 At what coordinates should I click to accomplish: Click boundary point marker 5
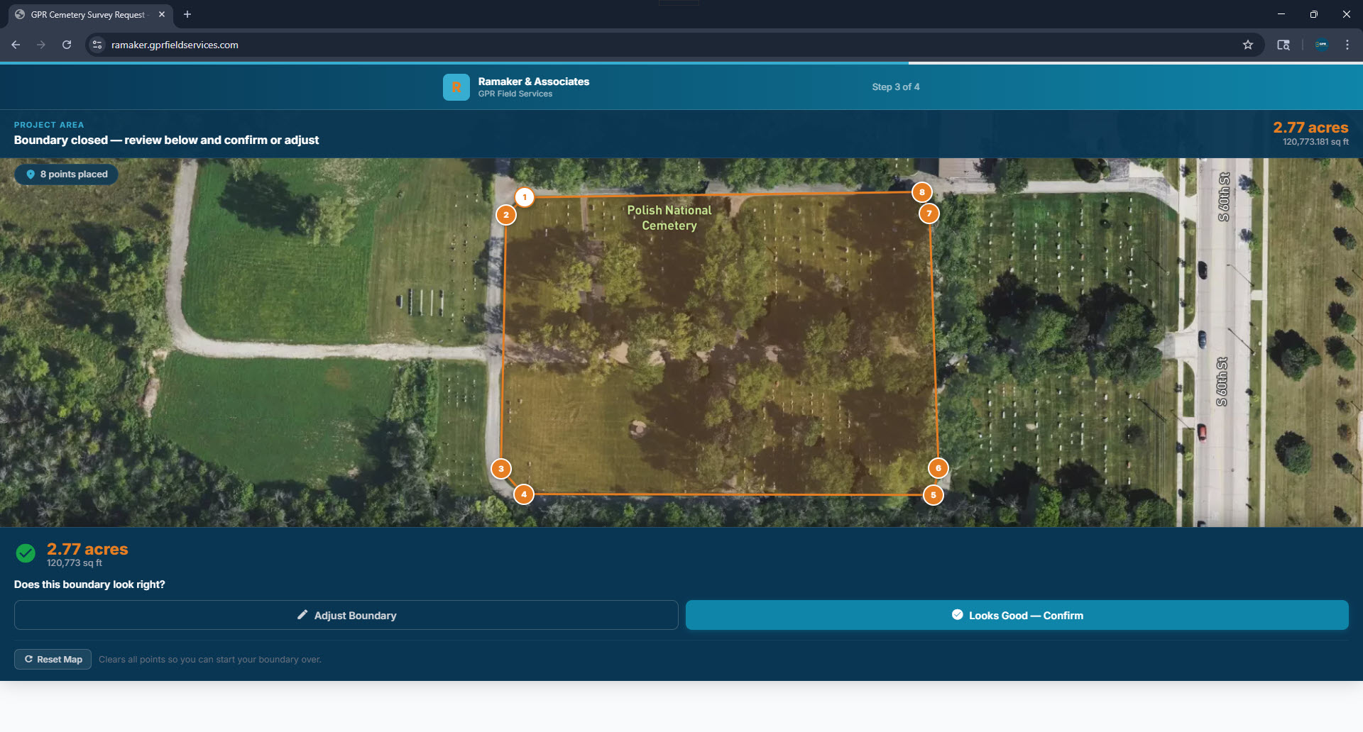coord(934,495)
